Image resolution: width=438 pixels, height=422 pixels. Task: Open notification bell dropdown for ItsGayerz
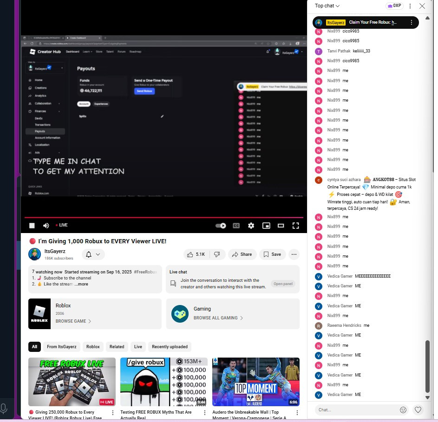(93, 254)
